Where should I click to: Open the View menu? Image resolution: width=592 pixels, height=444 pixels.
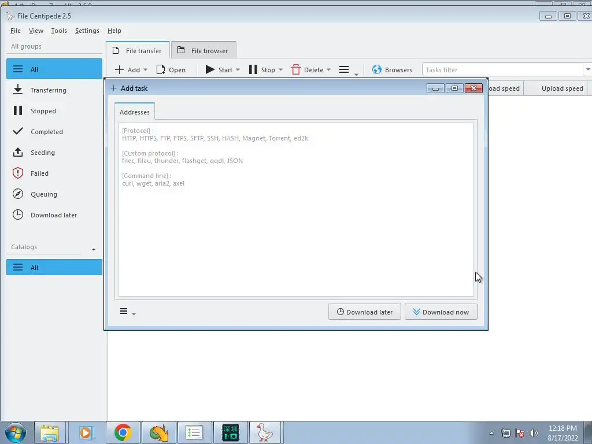(36, 31)
